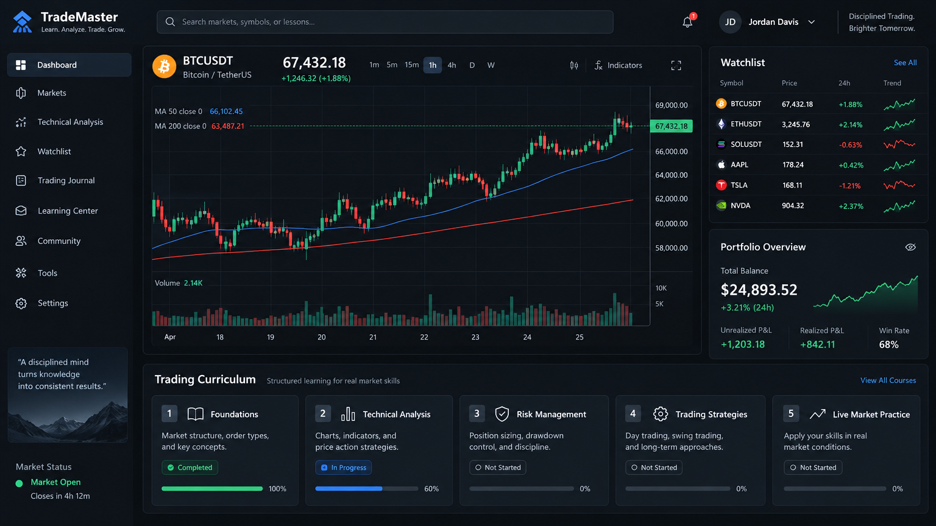Click the TradeMaster logo icon
Image resolution: width=936 pixels, height=526 pixels.
[x=23, y=22]
